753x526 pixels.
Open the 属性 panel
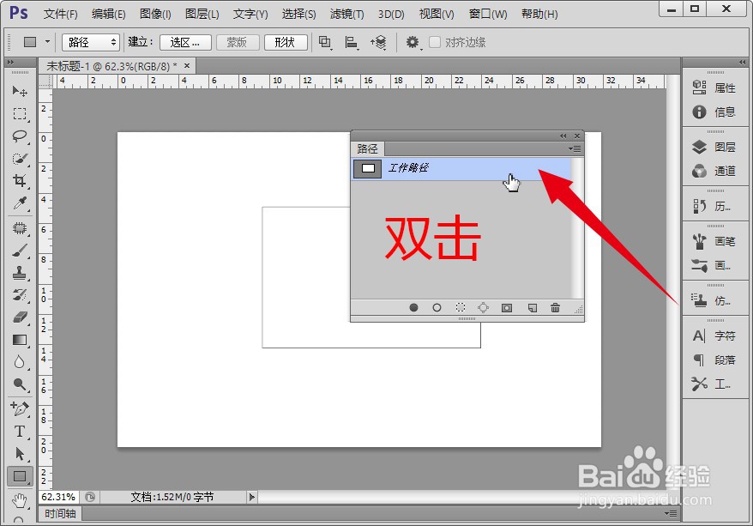714,88
